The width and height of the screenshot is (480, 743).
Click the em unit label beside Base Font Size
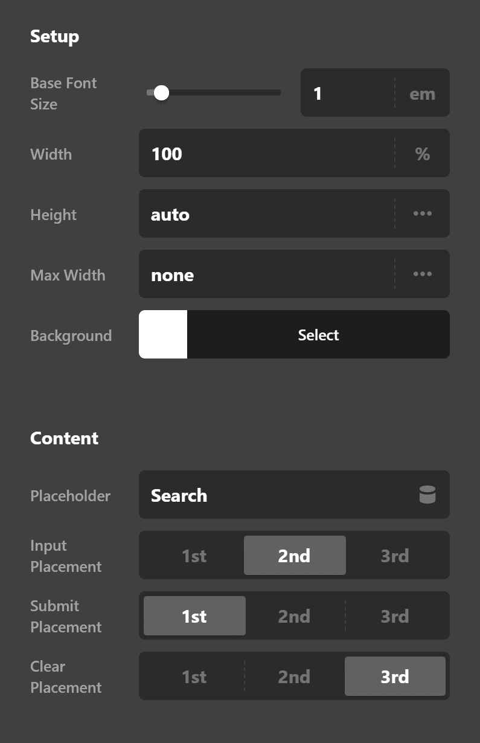point(422,93)
